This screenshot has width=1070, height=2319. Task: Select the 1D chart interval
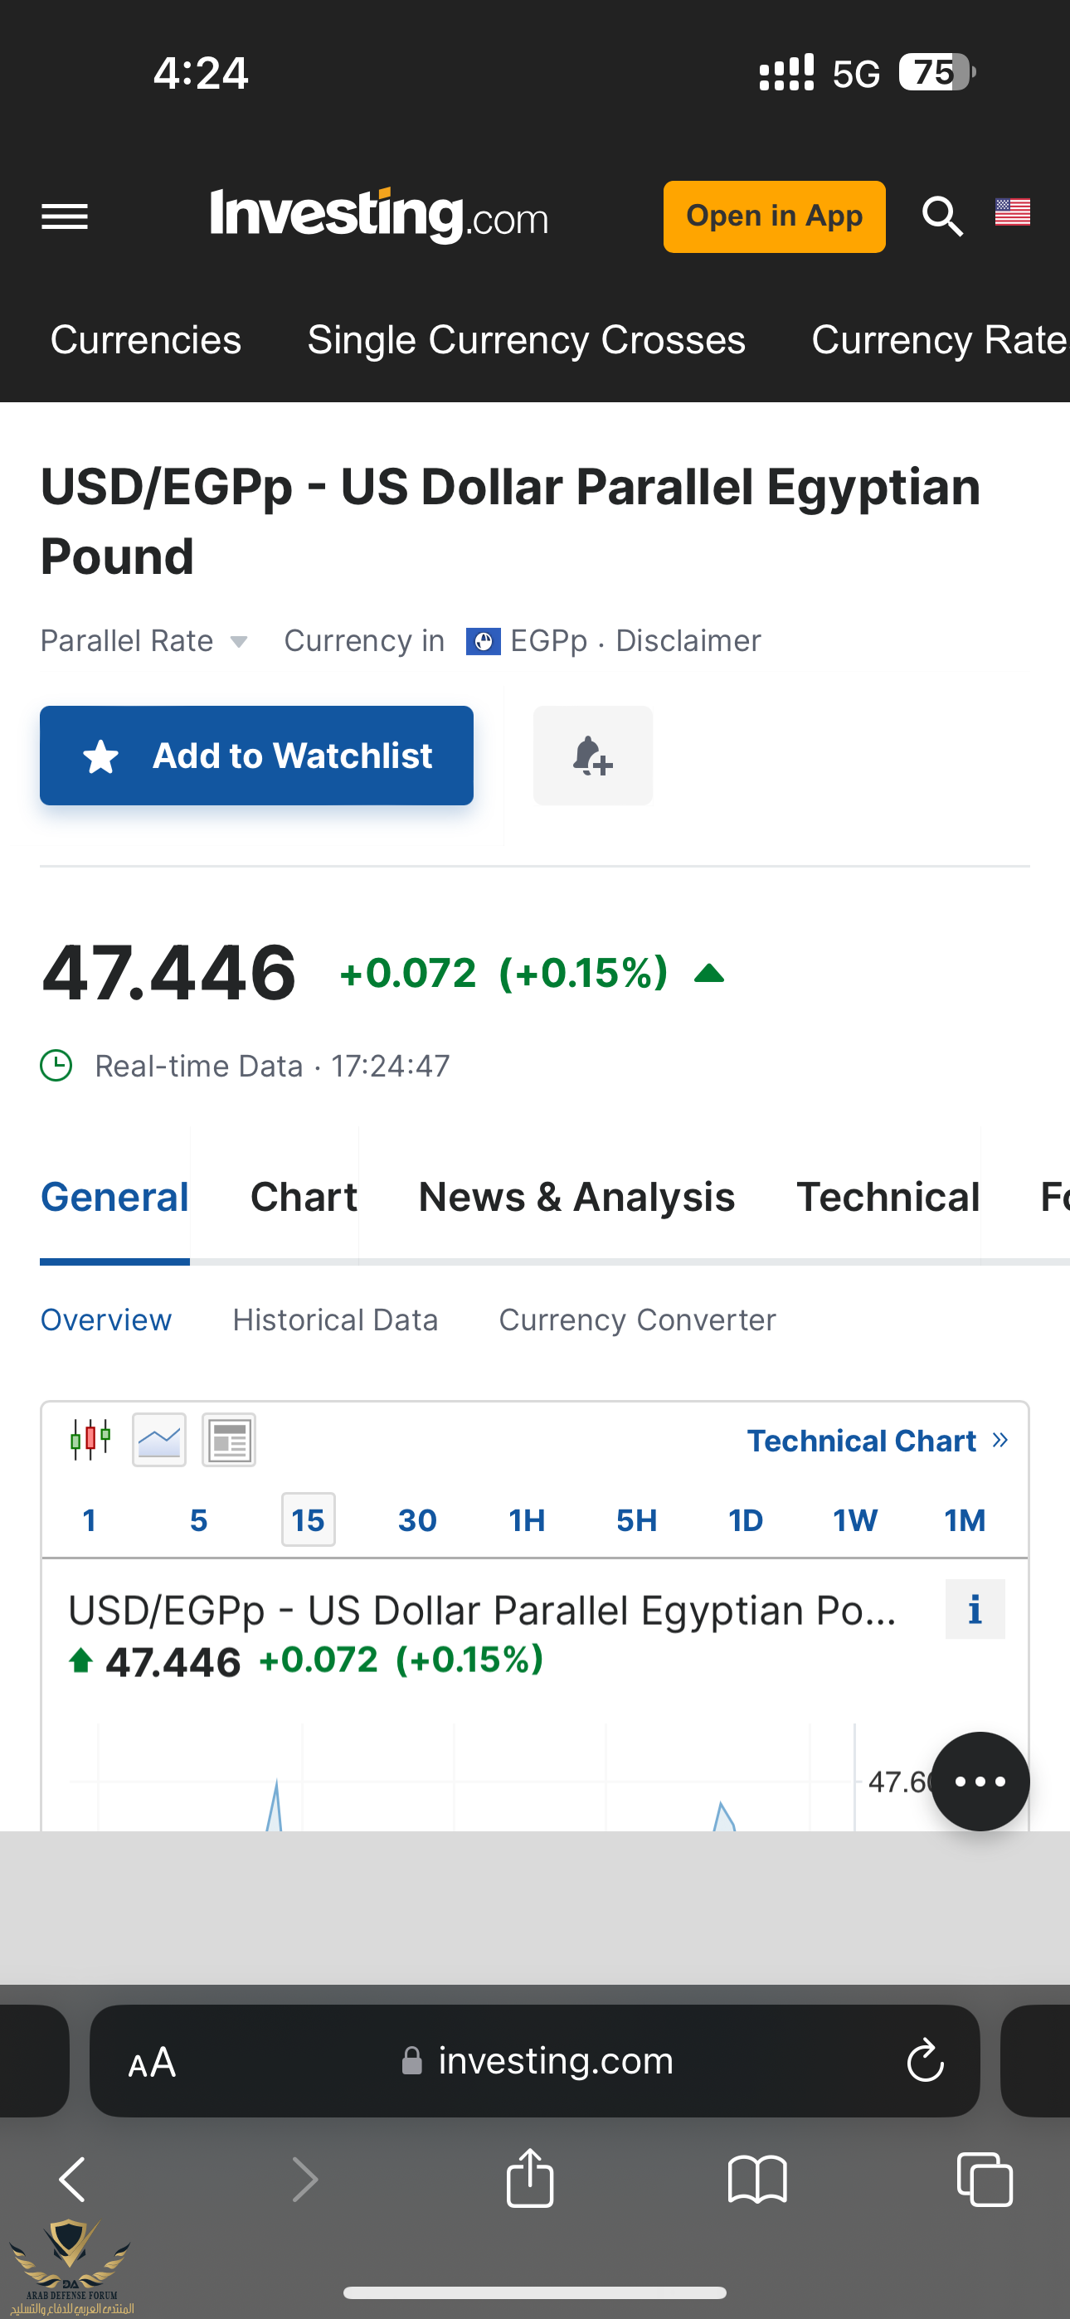pyautogui.click(x=746, y=1519)
